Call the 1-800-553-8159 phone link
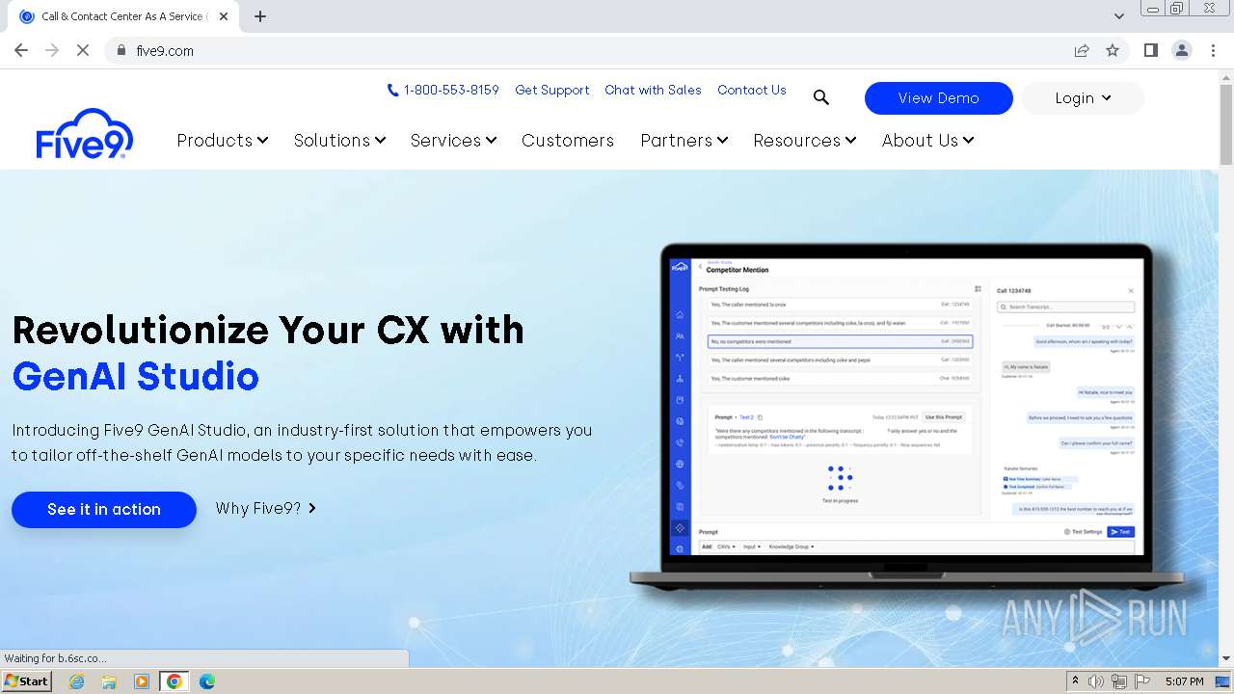The width and height of the screenshot is (1234, 694). pos(443,90)
